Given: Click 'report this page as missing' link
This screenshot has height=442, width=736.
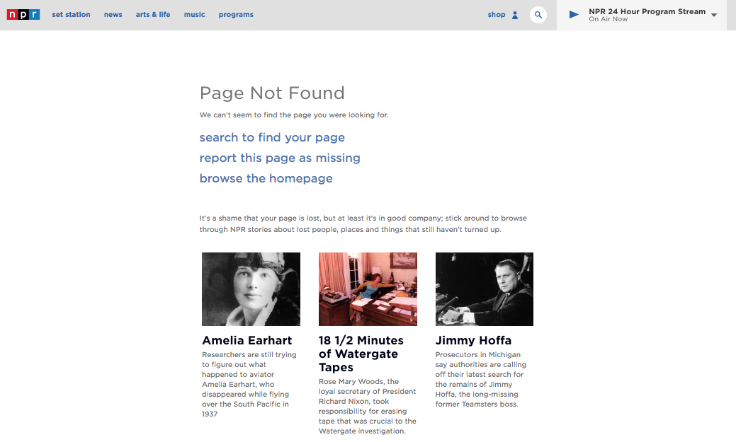Looking at the screenshot, I should [x=280, y=158].
